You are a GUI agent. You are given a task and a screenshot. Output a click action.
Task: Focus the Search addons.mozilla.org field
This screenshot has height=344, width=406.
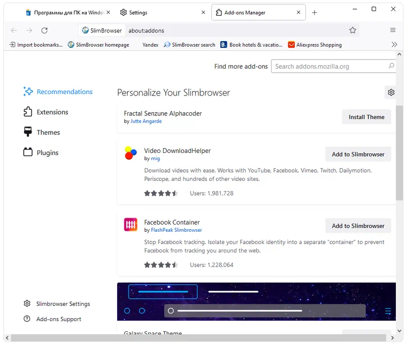pyautogui.click(x=333, y=67)
